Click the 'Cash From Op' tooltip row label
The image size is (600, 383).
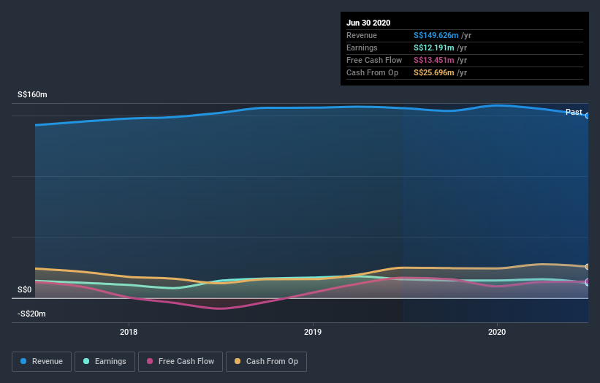pos(372,72)
